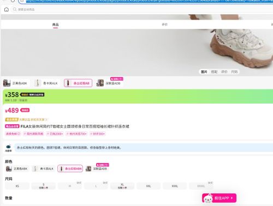Select size XXL

[x=149, y=186]
